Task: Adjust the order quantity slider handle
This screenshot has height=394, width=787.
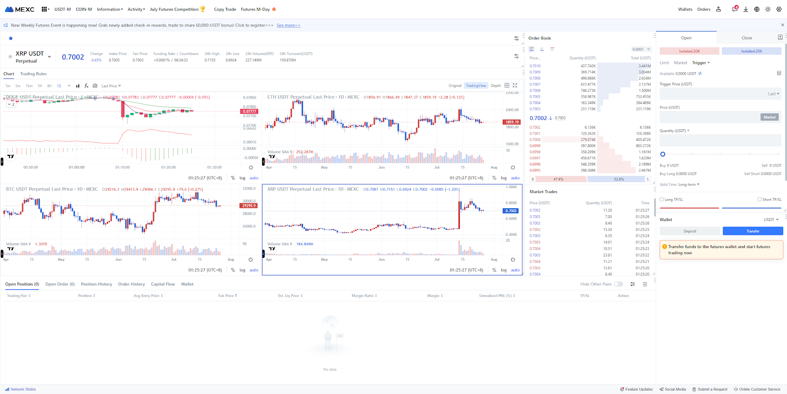Action: pos(663,154)
